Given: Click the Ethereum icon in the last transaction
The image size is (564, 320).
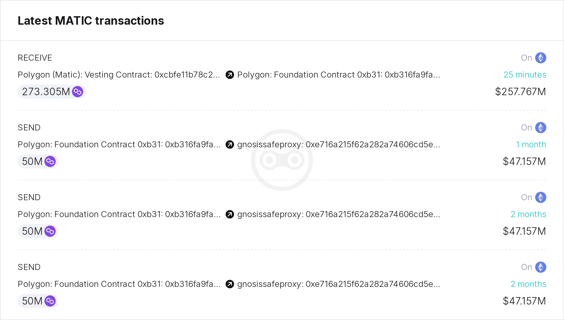Looking at the screenshot, I should 541,267.
